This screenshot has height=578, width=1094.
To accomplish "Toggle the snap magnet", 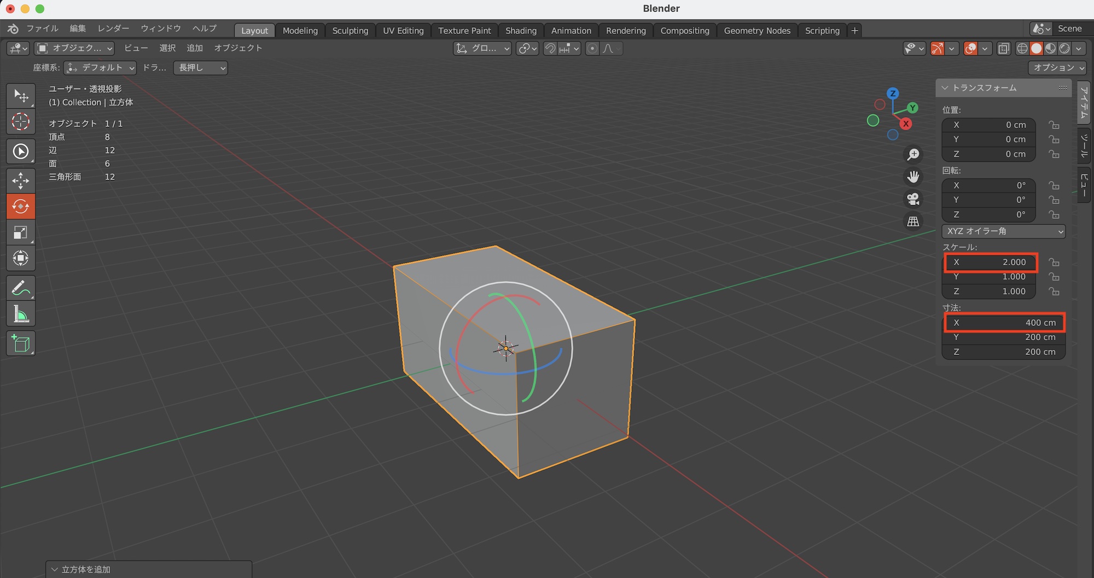I will point(550,49).
